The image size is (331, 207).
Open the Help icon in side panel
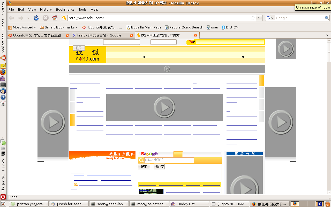tap(3, 98)
